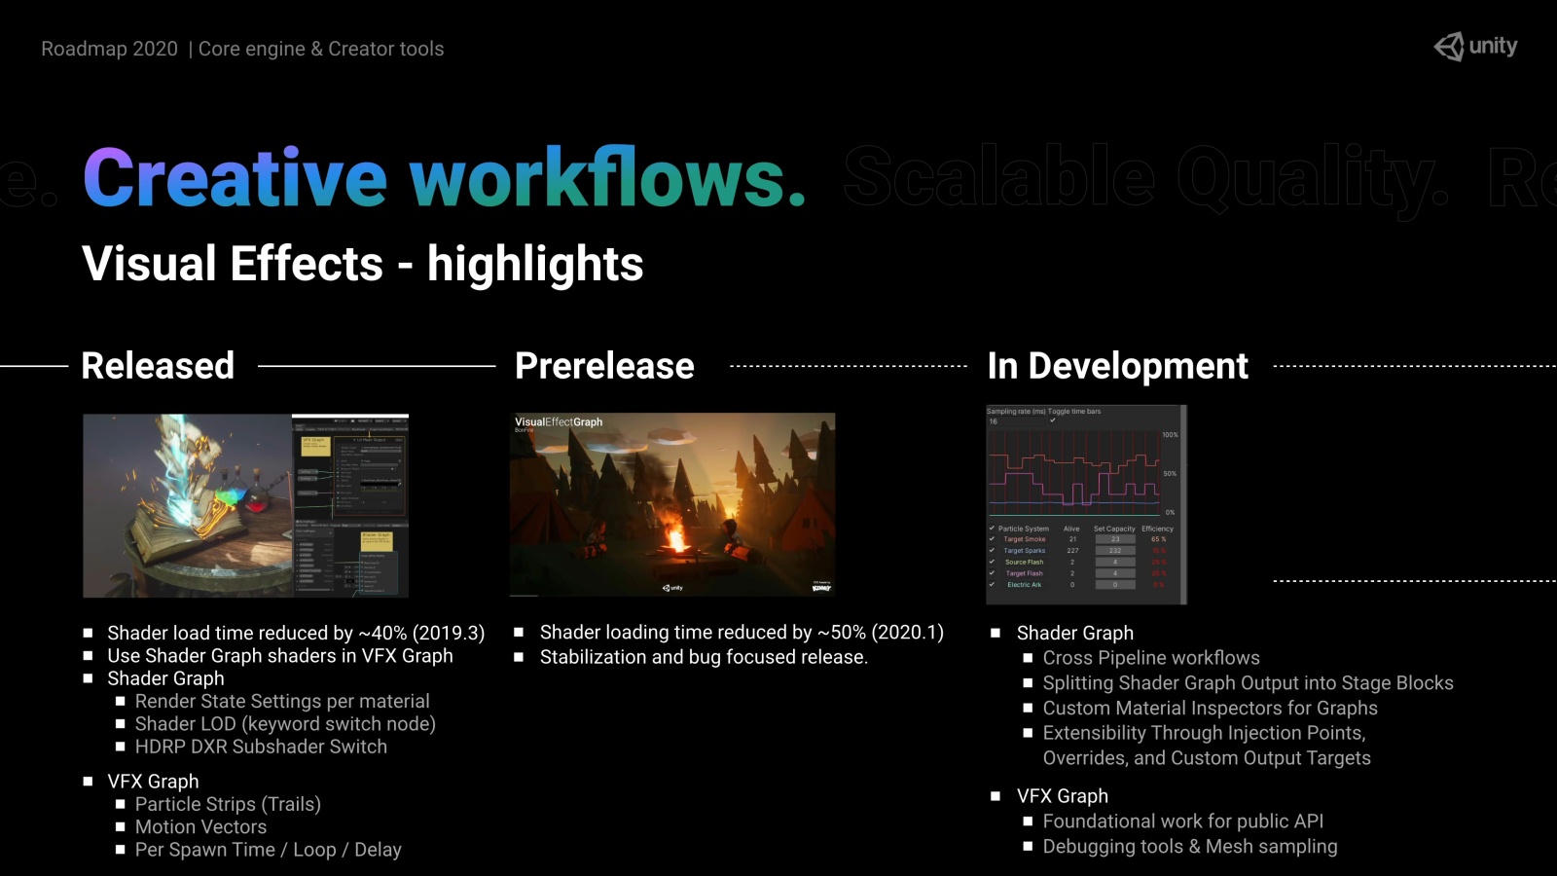The height and width of the screenshot is (876, 1557).
Task: Click the 'Target Smoke' particle system name
Action: (x=1025, y=539)
